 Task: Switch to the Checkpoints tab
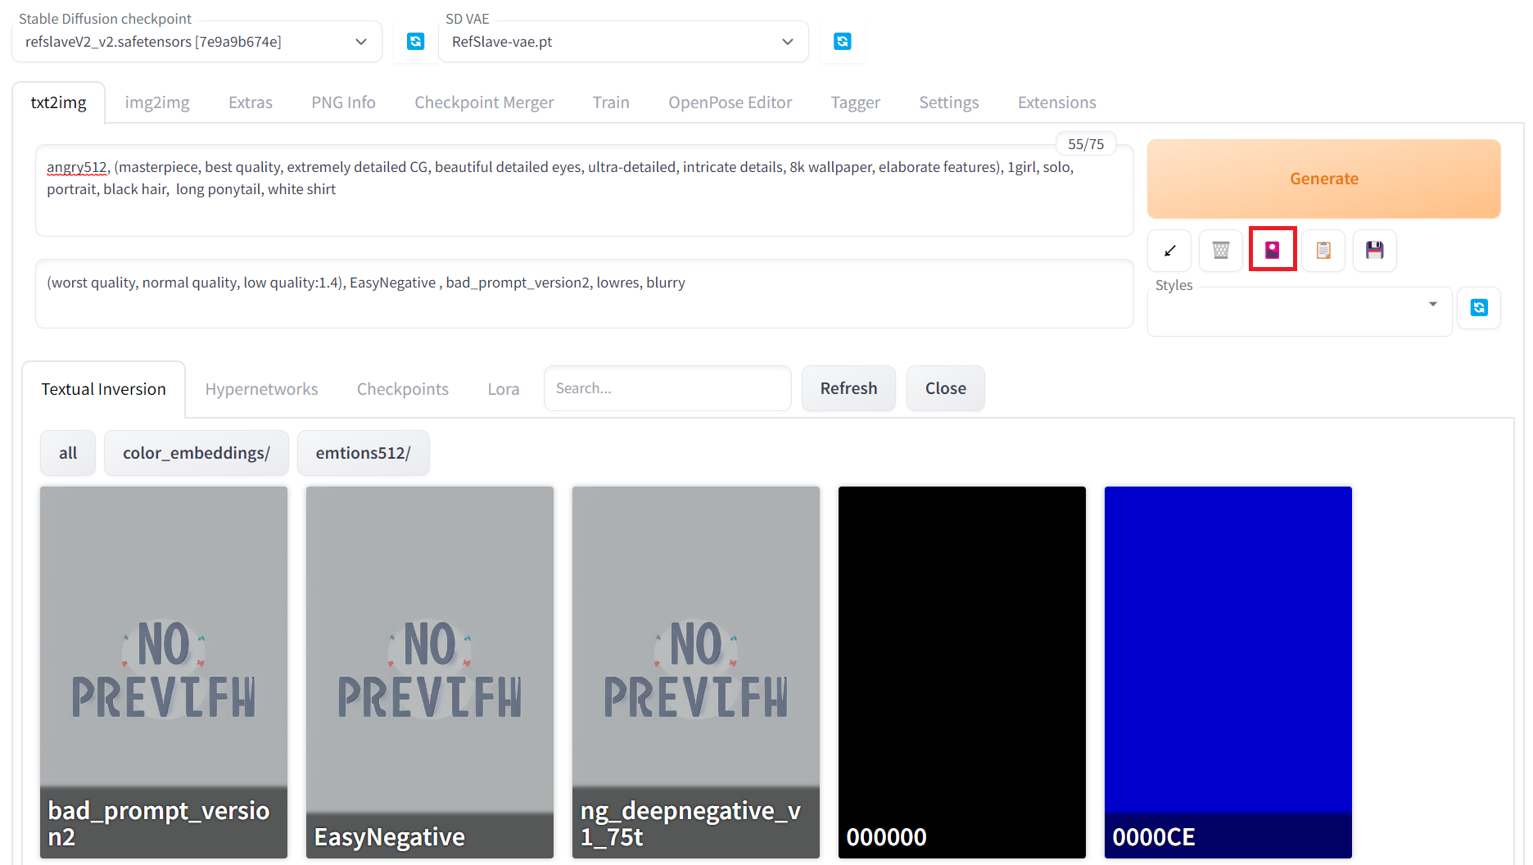click(x=403, y=389)
